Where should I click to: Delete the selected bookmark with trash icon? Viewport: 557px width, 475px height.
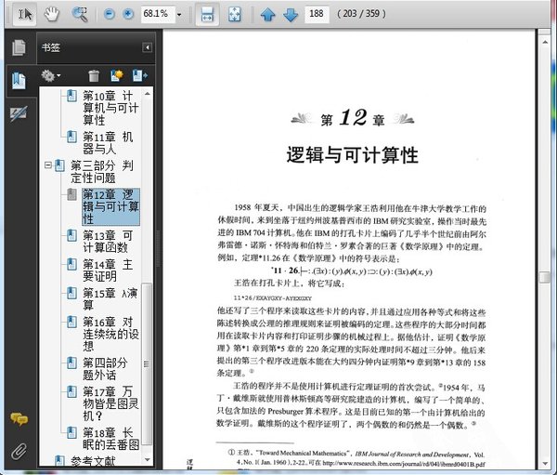pyautogui.click(x=94, y=75)
